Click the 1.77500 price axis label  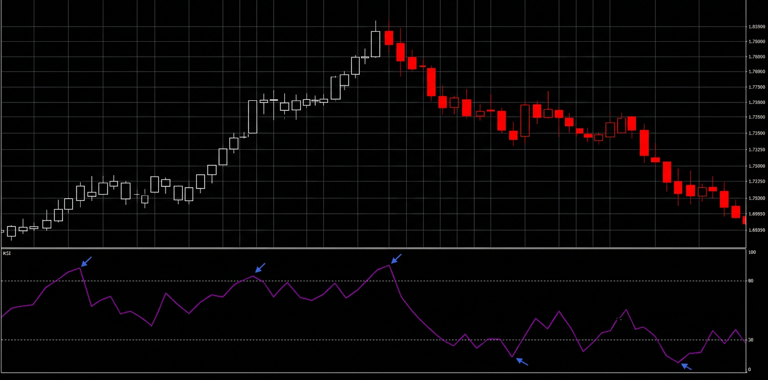coord(757,88)
